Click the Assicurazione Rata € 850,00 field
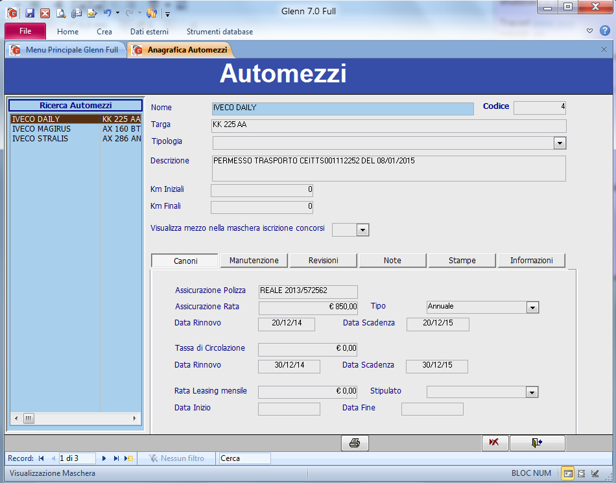This screenshot has height=483, width=616. point(308,308)
